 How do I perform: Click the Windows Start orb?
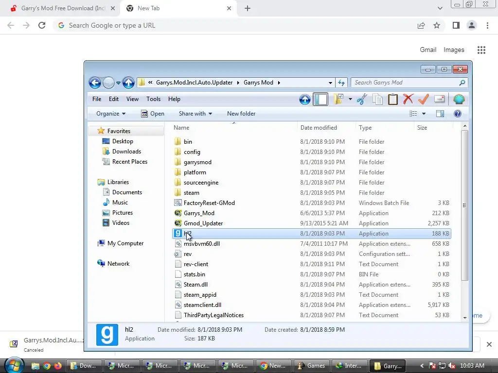pyautogui.click(x=14, y=365)
